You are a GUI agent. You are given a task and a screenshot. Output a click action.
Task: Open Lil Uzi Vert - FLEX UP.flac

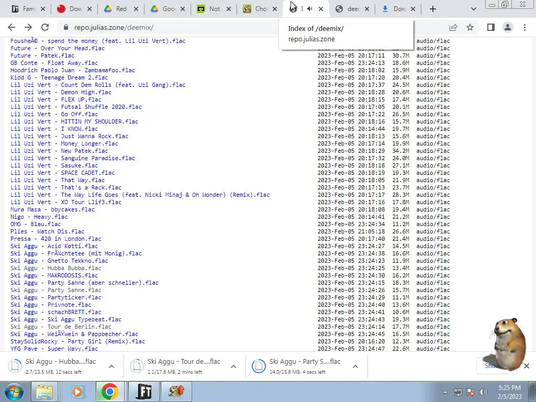(x=55, y=99)
